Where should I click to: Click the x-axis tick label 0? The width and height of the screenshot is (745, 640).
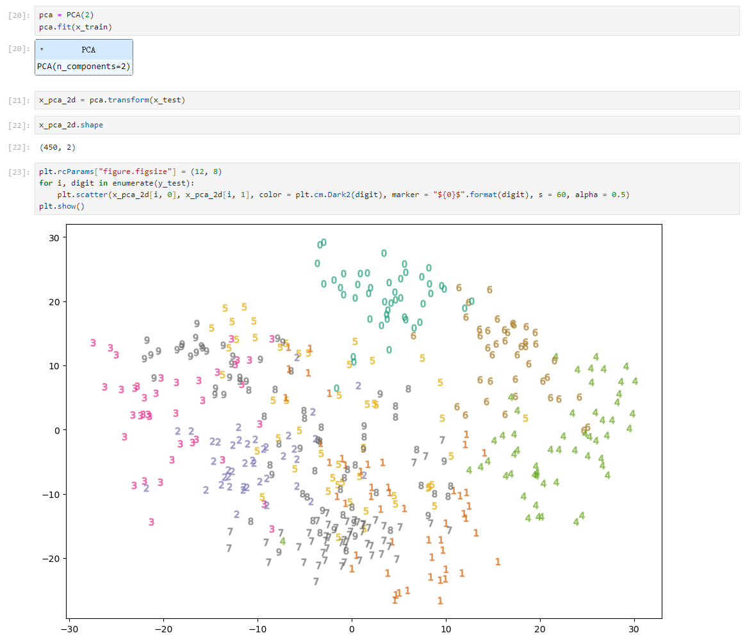tap(352, 630)
